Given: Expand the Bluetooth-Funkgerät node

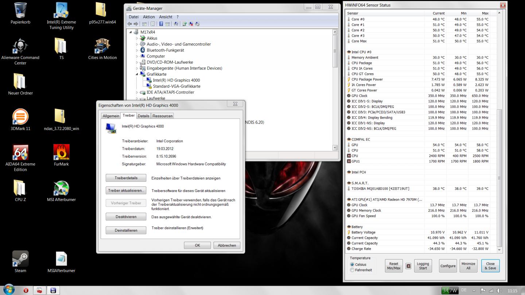Looking at the screenshot, I should click(137, 50).
